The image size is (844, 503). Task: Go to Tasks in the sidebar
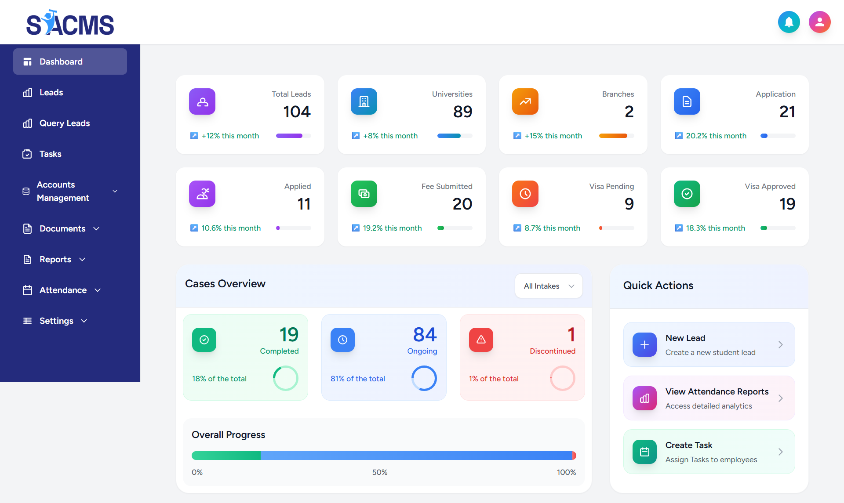(50, 154)
